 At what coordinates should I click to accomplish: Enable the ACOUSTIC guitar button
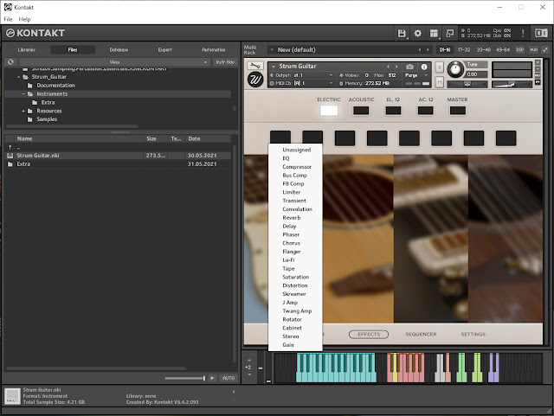pos(361,111)
